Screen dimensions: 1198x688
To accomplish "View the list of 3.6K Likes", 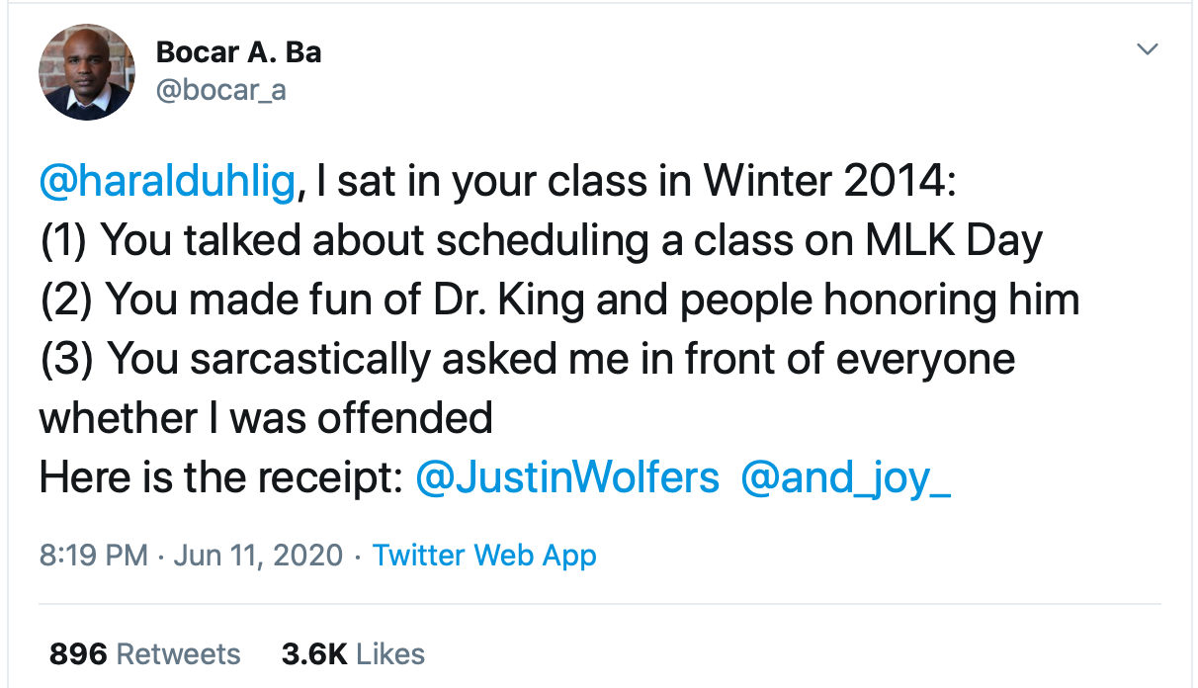I will [x=353, y=653].
